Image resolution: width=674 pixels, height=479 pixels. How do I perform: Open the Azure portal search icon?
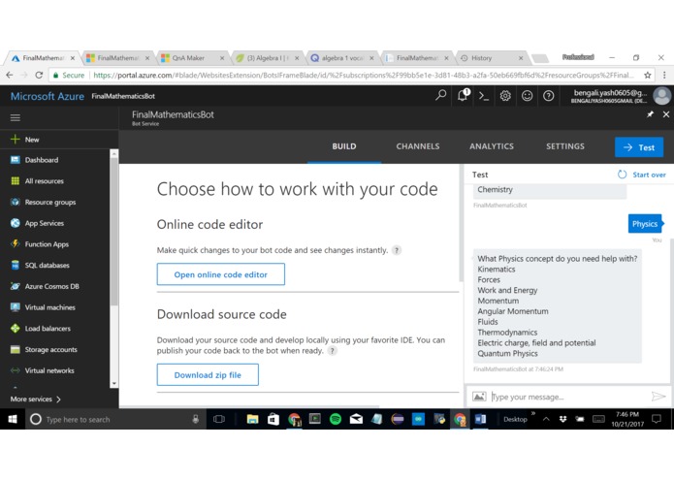[x=440, y=95]
